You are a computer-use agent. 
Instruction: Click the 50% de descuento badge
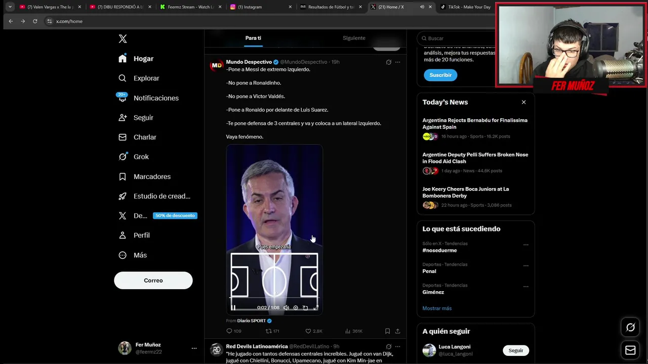tap(175, 215)
